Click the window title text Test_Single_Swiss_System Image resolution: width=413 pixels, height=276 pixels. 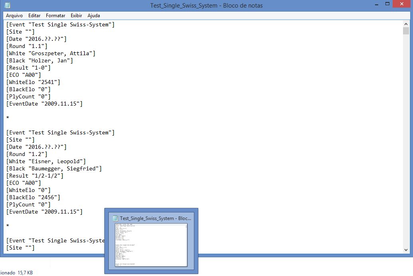click(185, 6)
